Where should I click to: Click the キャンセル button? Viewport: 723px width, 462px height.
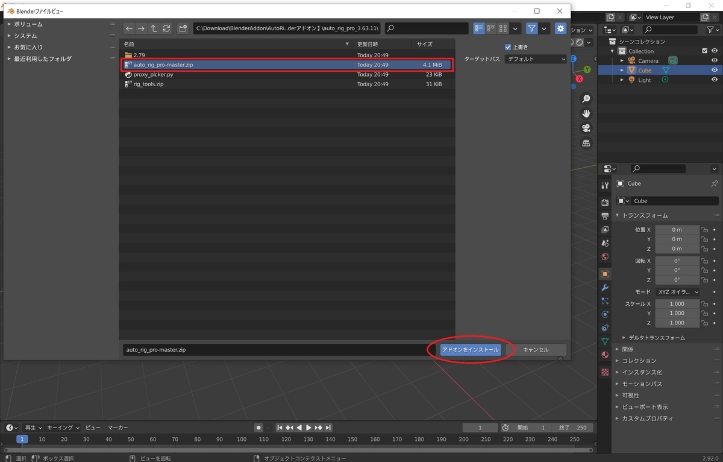536,350
